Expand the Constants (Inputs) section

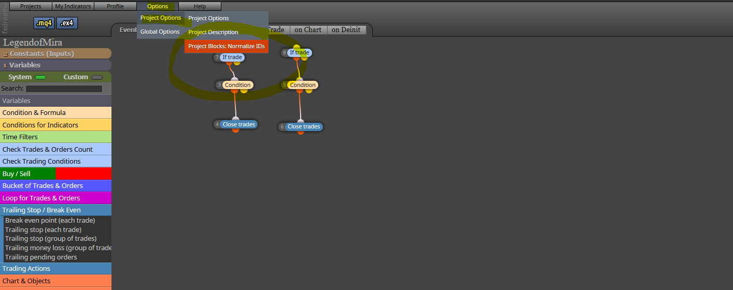[55, 53]
